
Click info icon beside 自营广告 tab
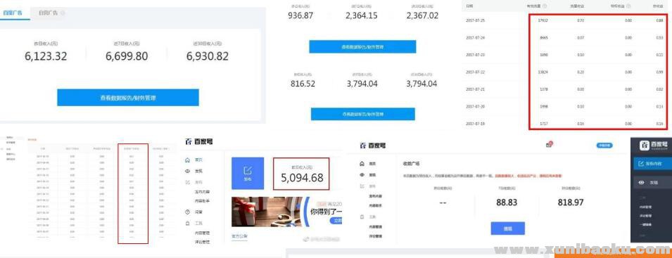click(x=63, y=13)
